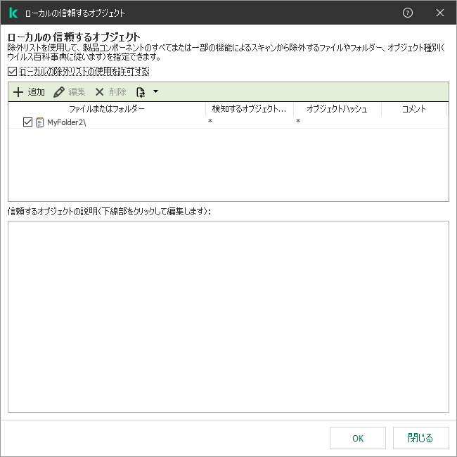Click the X delete icon in toolbar
Image resolution: width=457 pixels, height=457 pixels.
pos(100,92)
